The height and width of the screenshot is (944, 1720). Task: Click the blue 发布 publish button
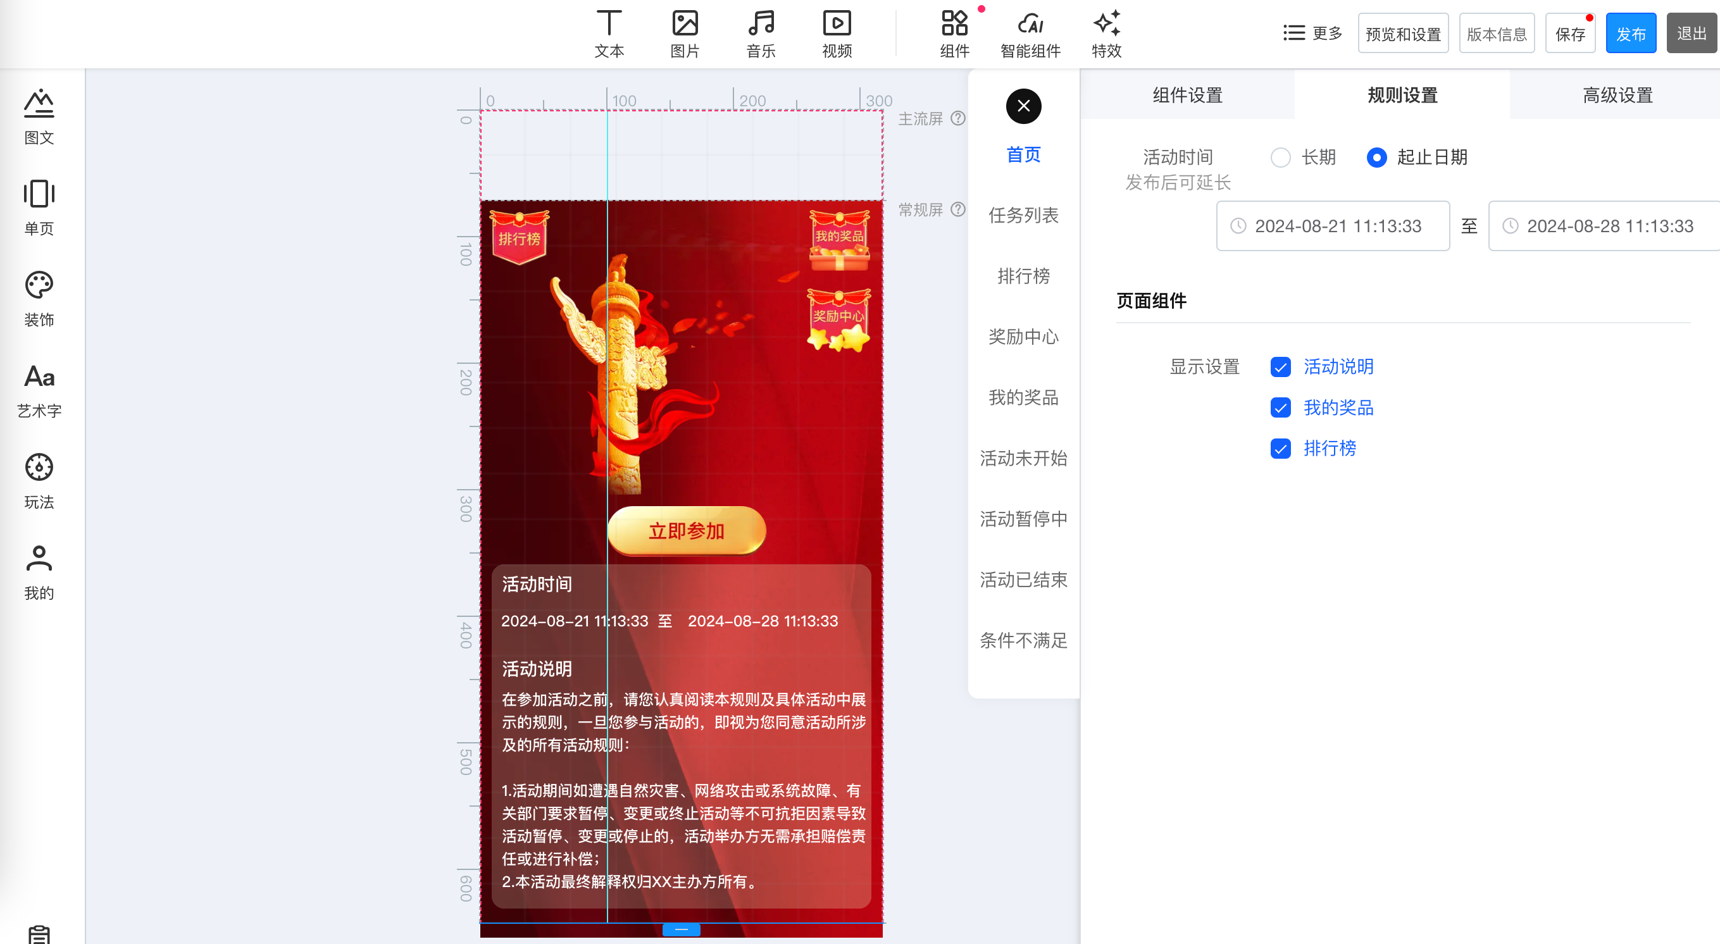1630,34
